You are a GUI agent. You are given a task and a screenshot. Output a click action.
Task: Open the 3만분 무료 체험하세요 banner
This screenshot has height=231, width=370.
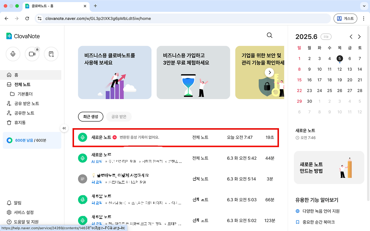tap(193, 72)
